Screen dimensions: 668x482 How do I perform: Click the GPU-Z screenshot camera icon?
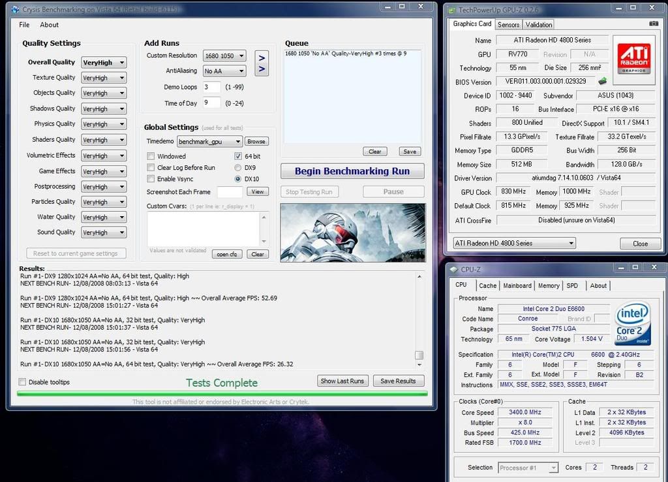pyautogui.click(x=653, y=24)
